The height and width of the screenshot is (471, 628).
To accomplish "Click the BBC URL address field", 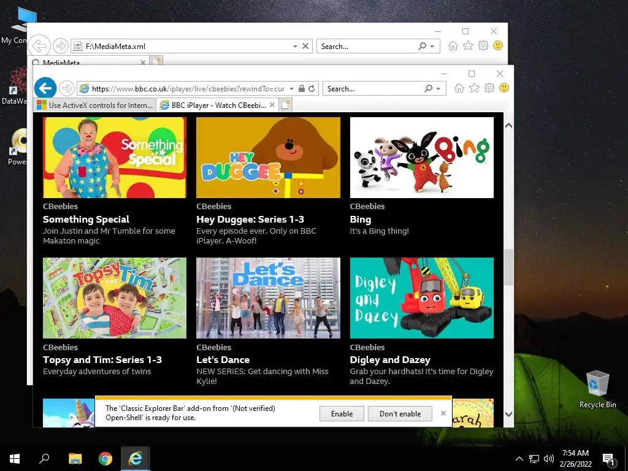I will pyautogui.click(x=188, y=88).
